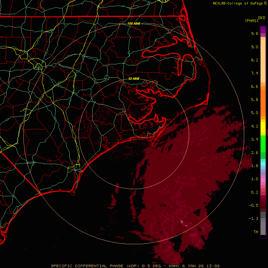Click the 0.5 DEG elevation text in the caption
268x268 pixels.
tap(152, 266)
